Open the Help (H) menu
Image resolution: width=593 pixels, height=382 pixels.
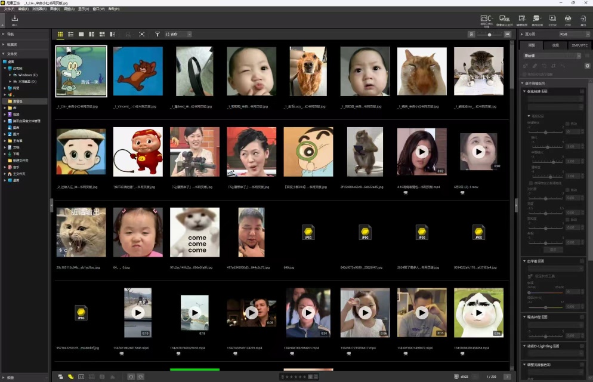tap(114, 9)
